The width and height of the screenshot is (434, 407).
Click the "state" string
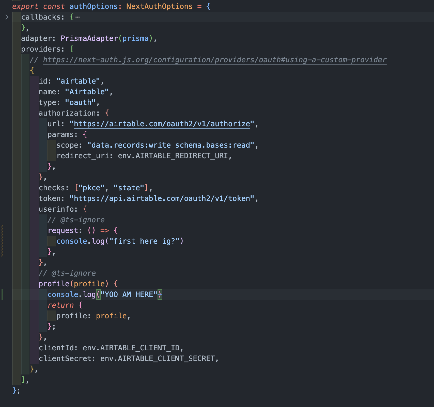tap(129, 188)
